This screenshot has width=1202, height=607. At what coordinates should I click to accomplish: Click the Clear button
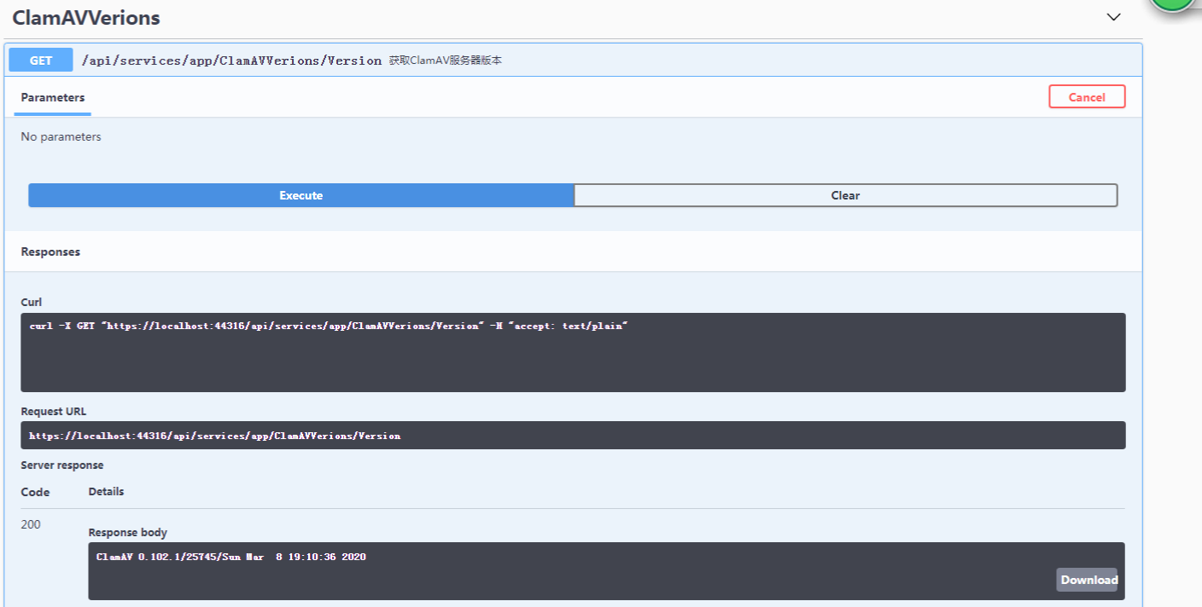[845, 195]
